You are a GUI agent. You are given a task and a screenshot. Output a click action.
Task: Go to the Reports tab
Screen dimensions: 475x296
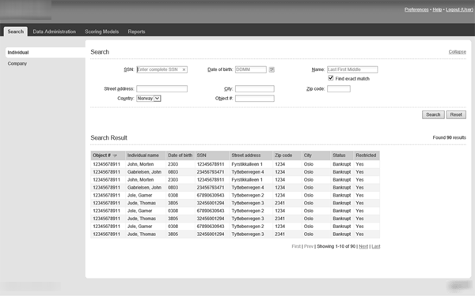click(136, 32)
